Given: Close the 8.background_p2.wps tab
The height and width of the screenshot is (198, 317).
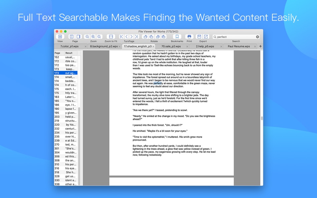Looking at the screenshot, I should [x=119, y=46].
